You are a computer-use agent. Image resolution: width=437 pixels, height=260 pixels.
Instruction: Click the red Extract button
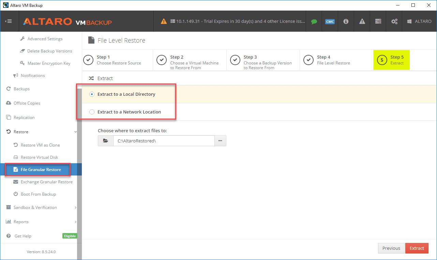(417, 248)
